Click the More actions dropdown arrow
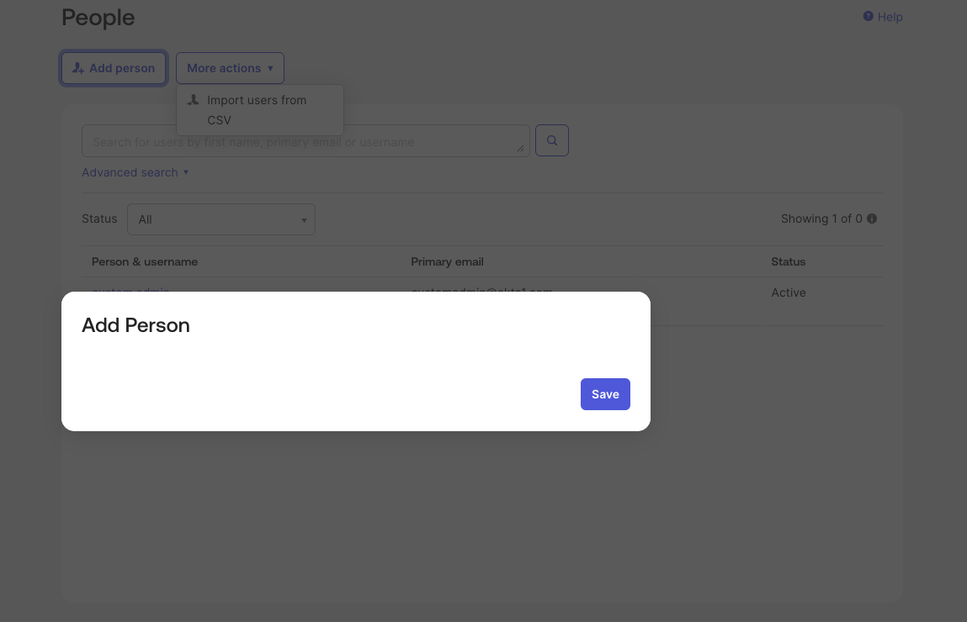The width and height of the screenshot is (967, 622). (270, 68)
